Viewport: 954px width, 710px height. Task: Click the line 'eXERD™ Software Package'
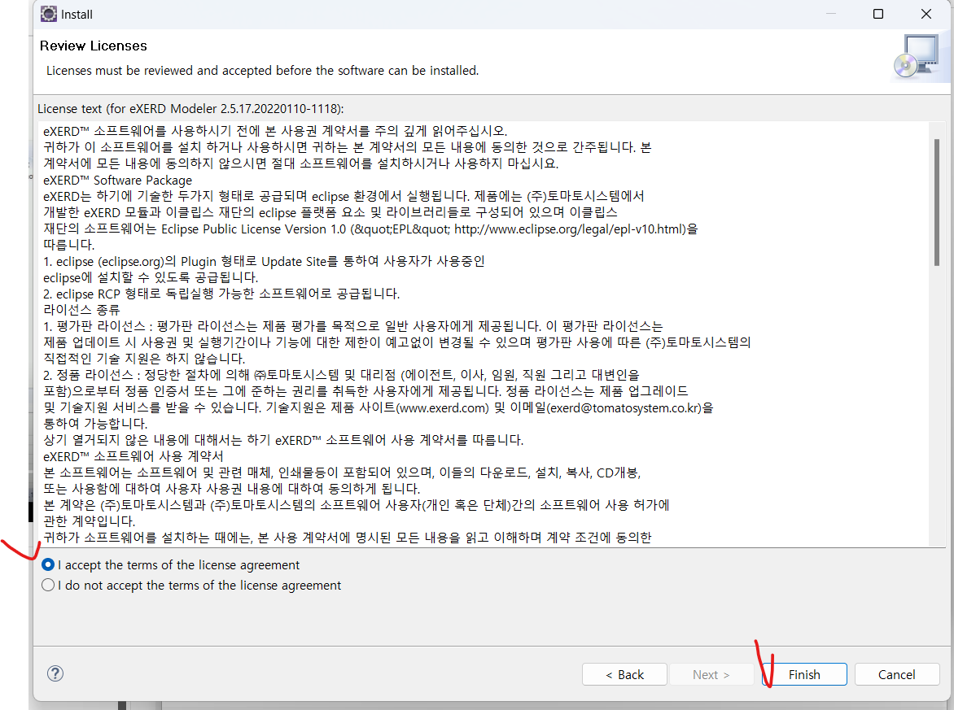point(117,180)
